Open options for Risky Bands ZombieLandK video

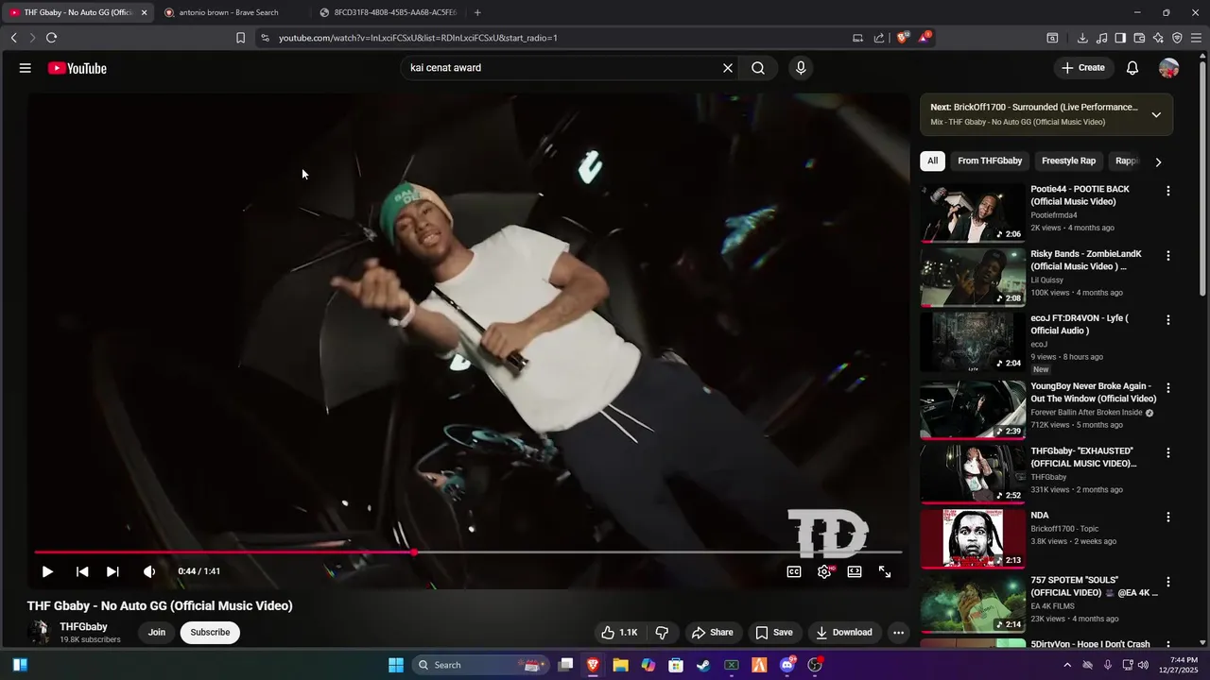tap(1168, 256)
